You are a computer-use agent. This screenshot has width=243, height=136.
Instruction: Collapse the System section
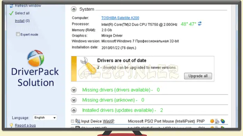[x=74, y=9]
